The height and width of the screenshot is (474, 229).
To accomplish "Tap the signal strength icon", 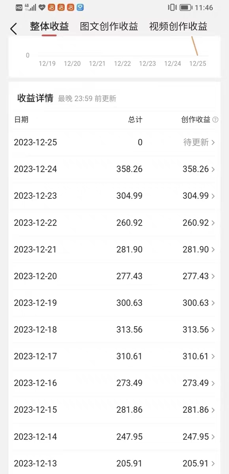I will (x=32, y=8).
